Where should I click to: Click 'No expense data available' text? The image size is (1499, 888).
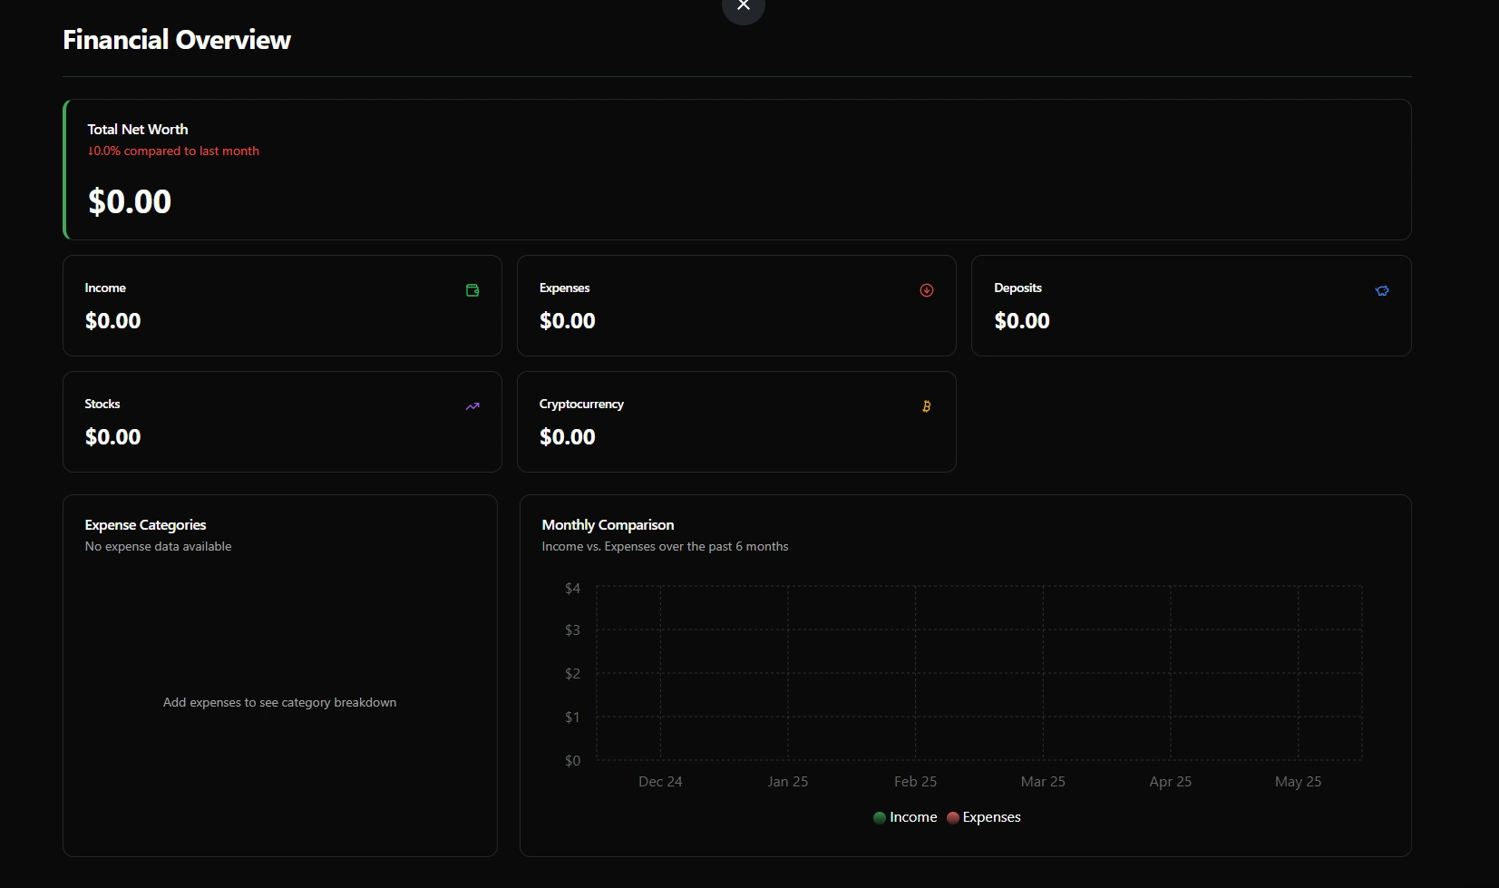click(158, 547)
